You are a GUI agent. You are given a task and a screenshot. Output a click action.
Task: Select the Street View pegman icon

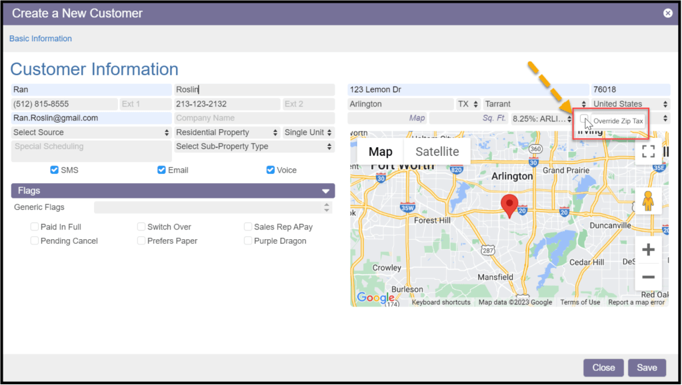click(x=648, y=200)
